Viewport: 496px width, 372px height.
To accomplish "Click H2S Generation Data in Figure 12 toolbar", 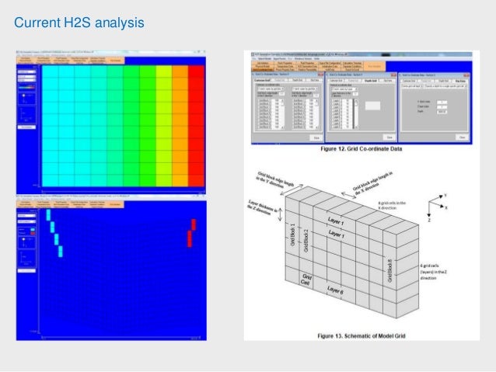I will (x=307, y=66).
